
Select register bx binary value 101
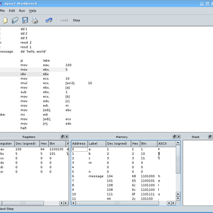52,153
